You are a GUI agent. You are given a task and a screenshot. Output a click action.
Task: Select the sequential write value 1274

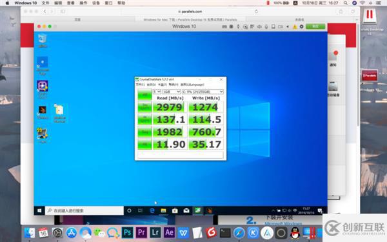(206, 107)
